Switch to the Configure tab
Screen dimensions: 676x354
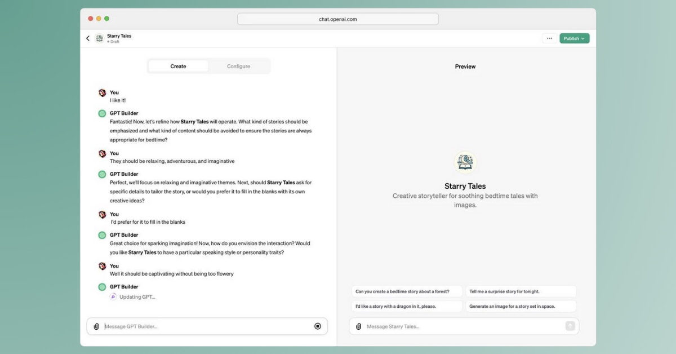(x=238, y=66)
